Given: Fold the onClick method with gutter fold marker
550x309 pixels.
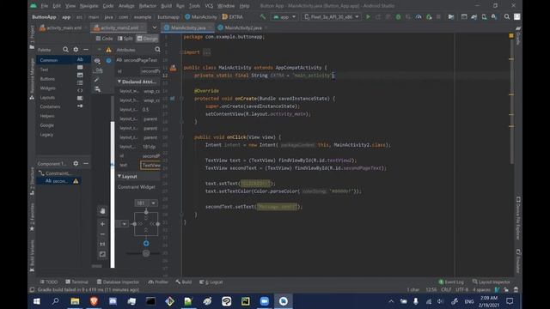Looking at the screenshot, I should click(181, 137).
